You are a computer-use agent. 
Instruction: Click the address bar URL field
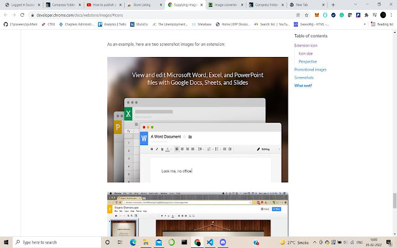[162, 15]
